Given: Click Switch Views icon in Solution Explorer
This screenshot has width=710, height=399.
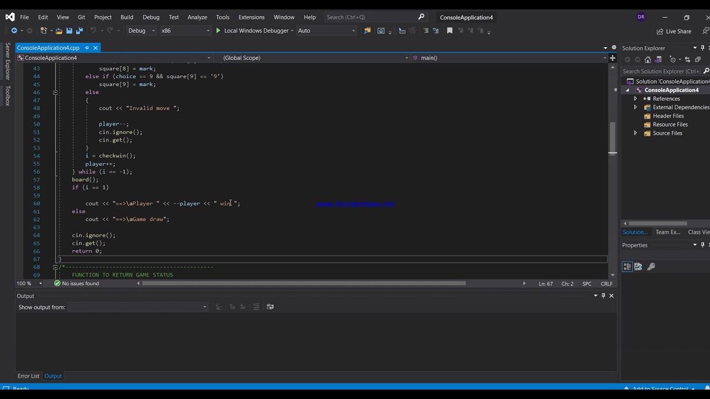Looking at the screenshot, I should pos(657,59).
